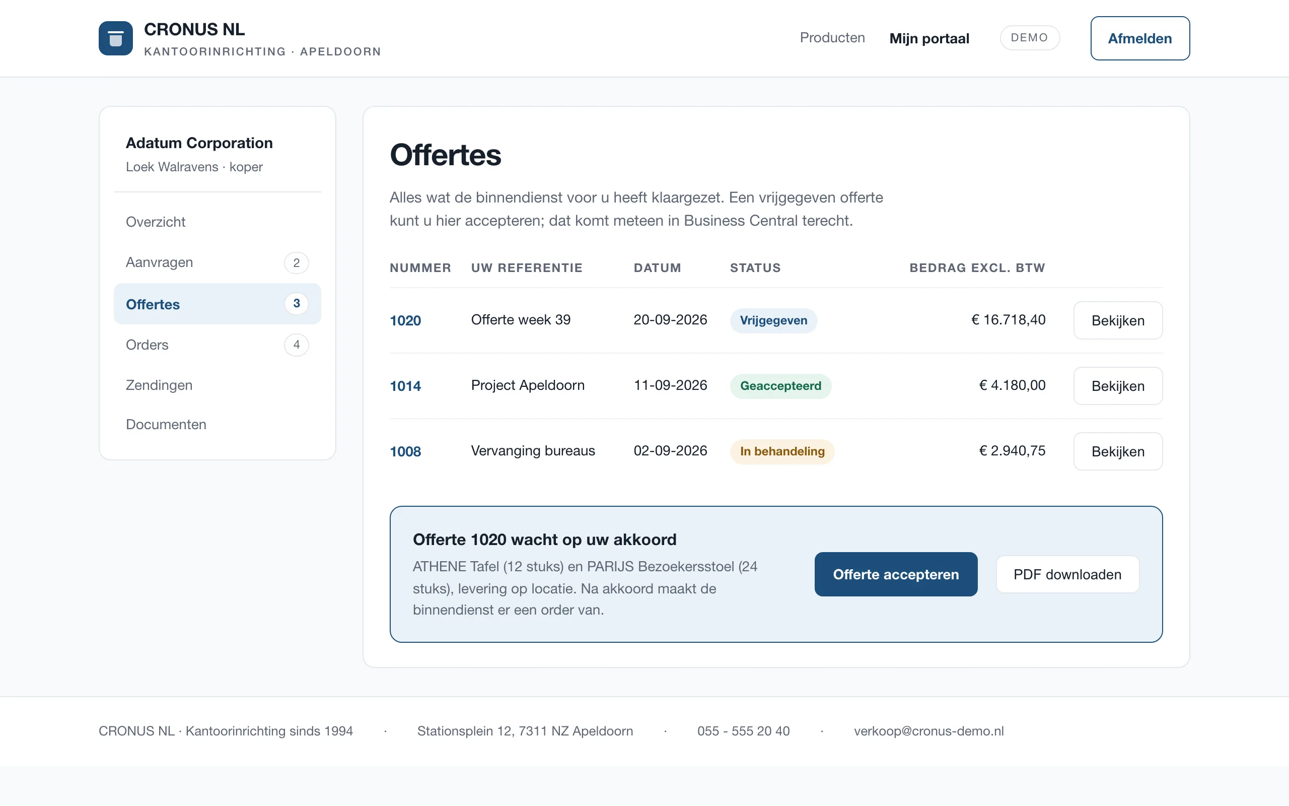Click the In behandeling status pill
The width and height of the screenshot is (1289, 806).
tap(782, 451)
